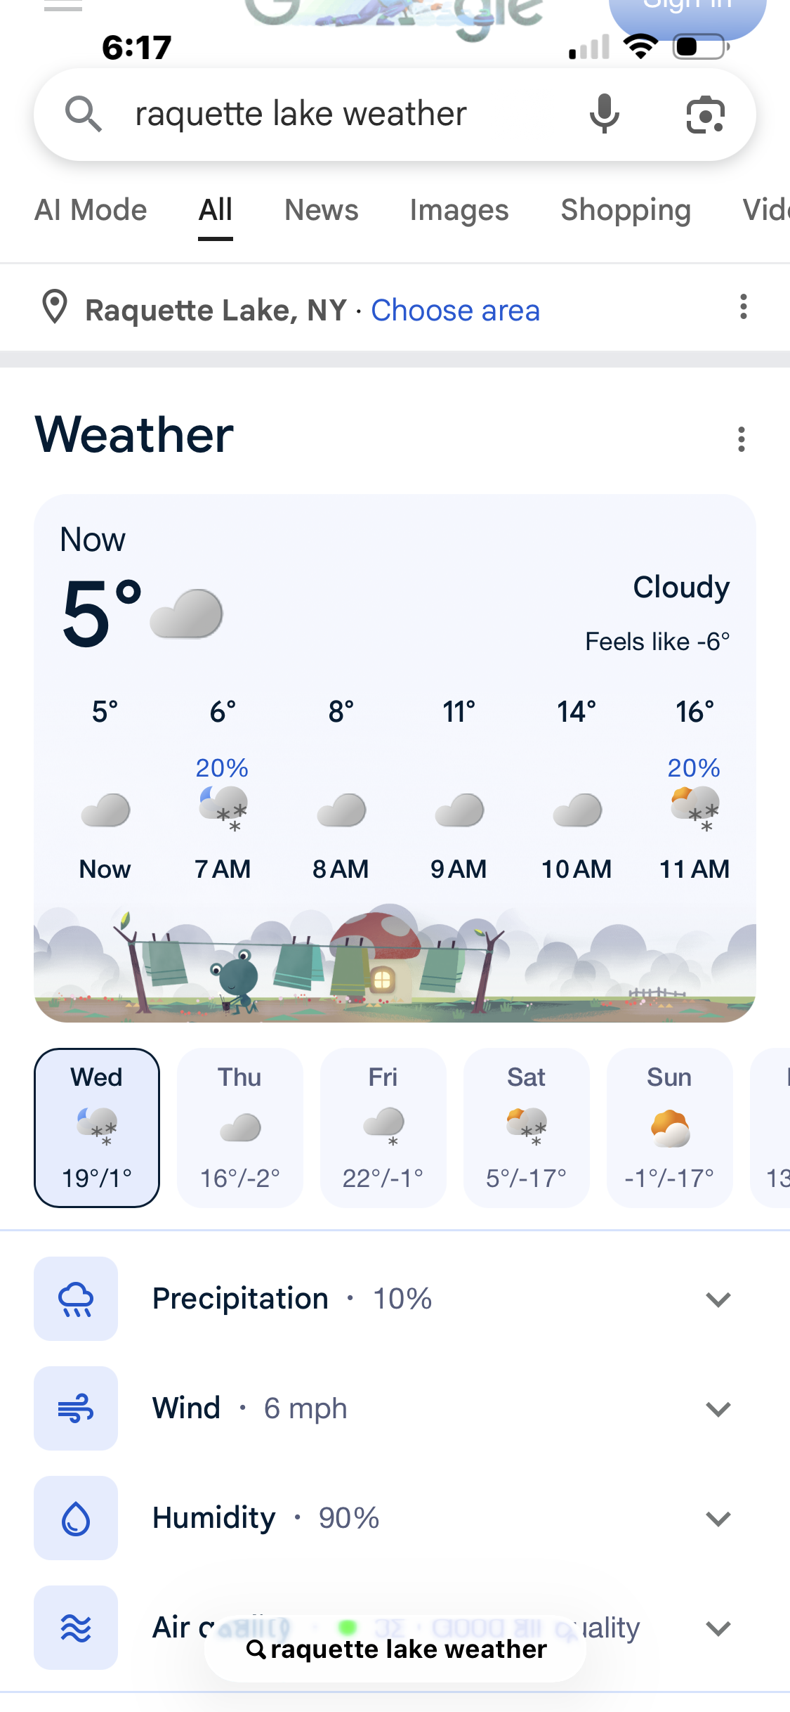The width and height of the screenshot is (790, 1712).
Task: Tap the Wind icon tile
Action: pos(76,1408)
